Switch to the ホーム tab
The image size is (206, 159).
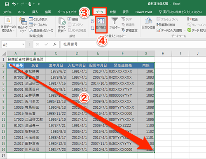pos(21,12)
